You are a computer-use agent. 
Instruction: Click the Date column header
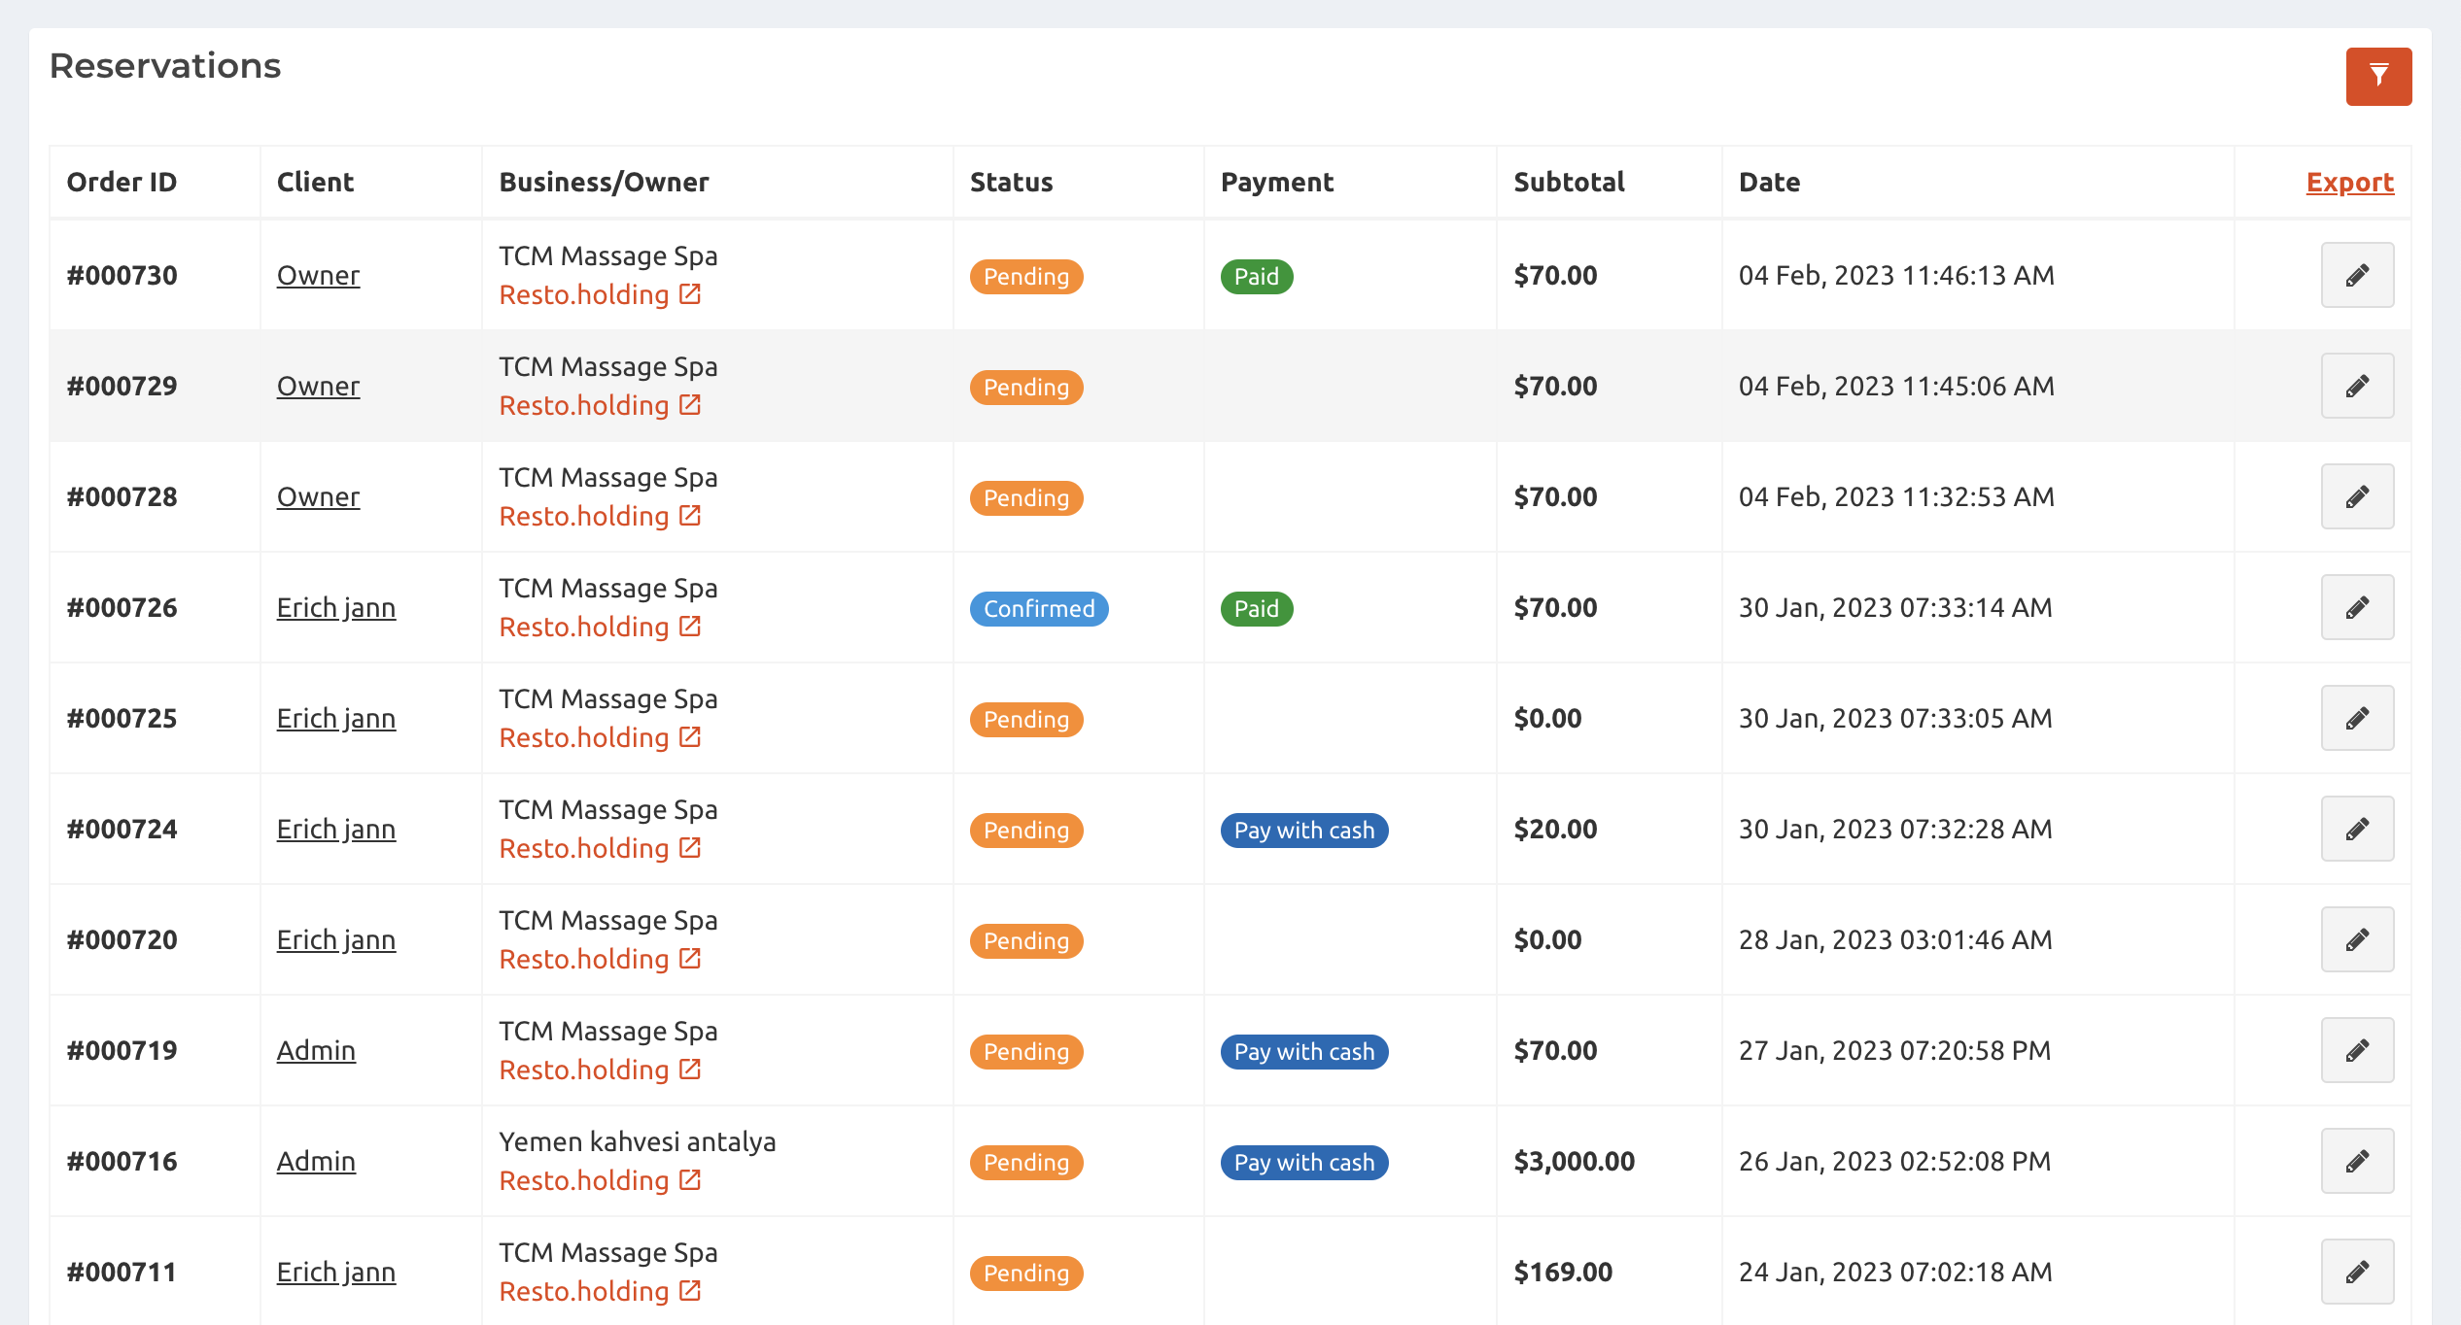point(1769,183)
